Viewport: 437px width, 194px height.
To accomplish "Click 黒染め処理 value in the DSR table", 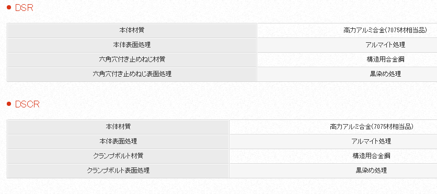I will pyautogui.click(x=385, y=74).
